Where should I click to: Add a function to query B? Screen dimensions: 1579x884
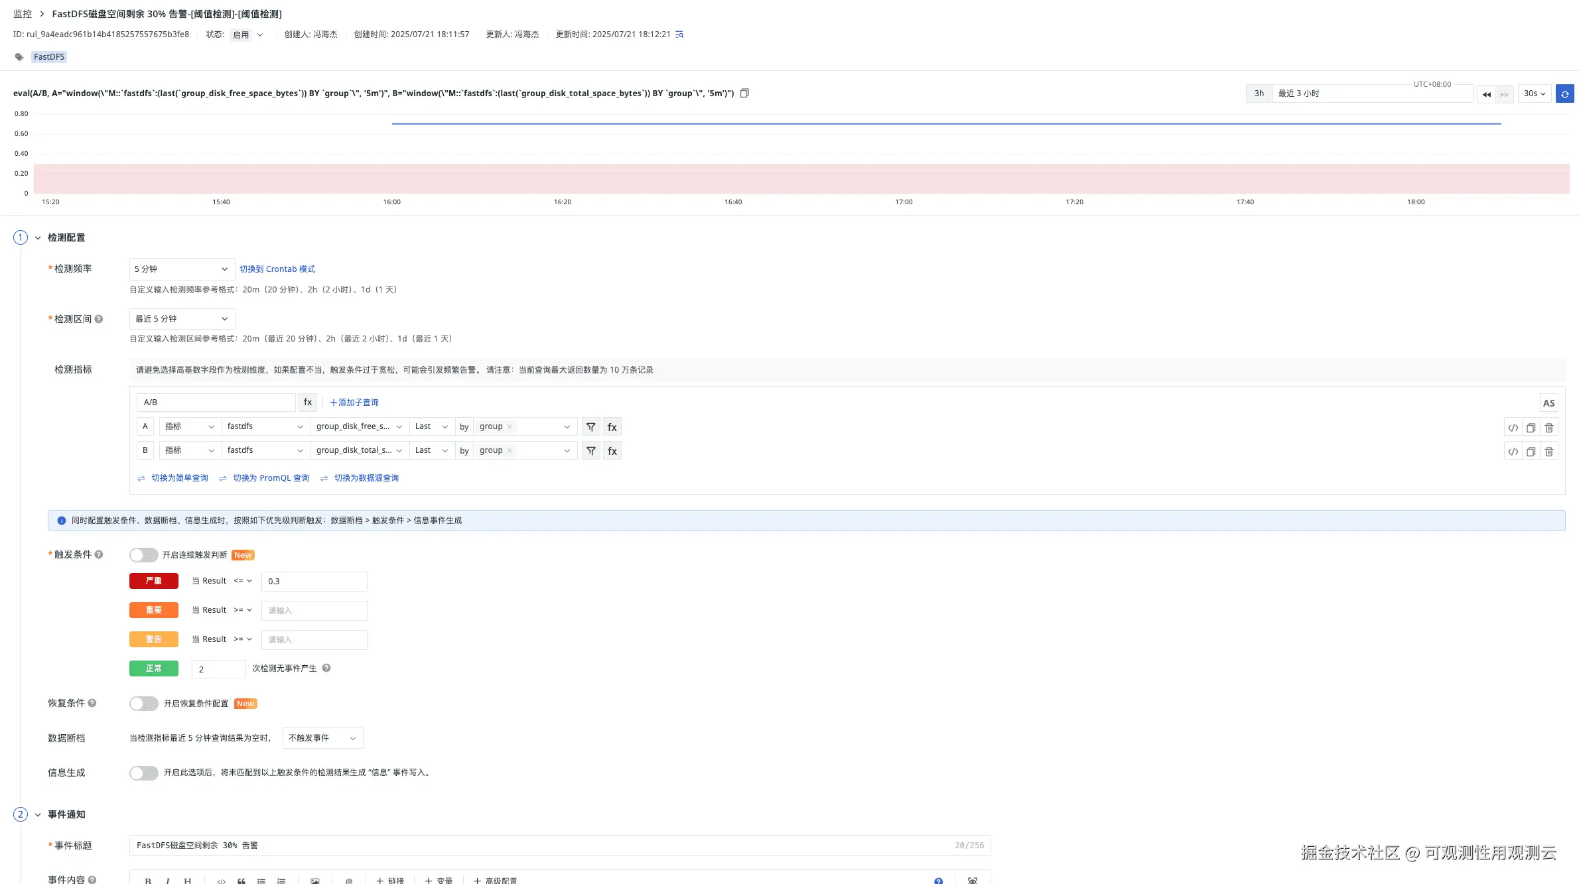612,451
